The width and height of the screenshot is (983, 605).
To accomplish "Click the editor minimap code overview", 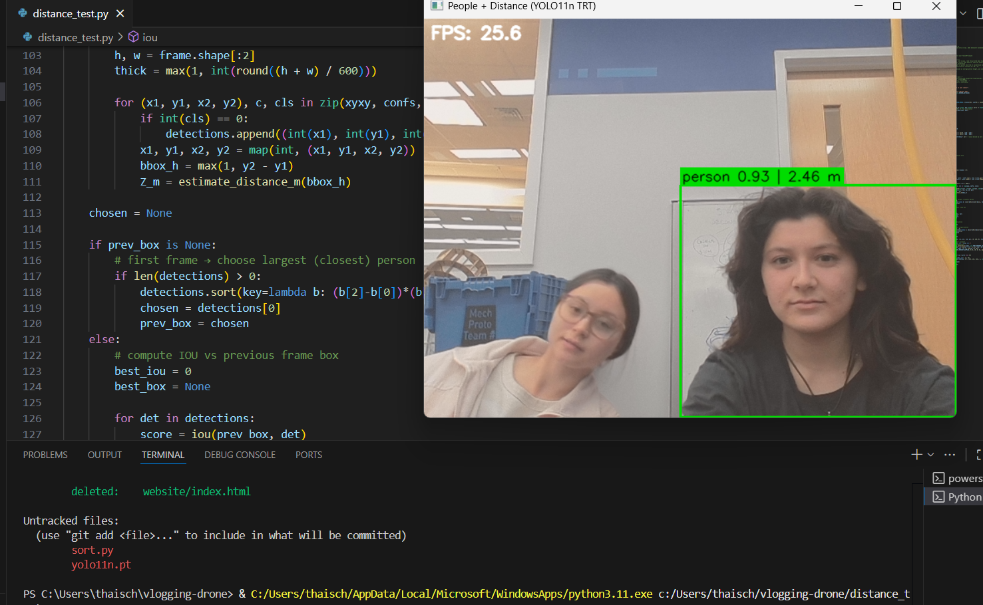I will (970, 166).
